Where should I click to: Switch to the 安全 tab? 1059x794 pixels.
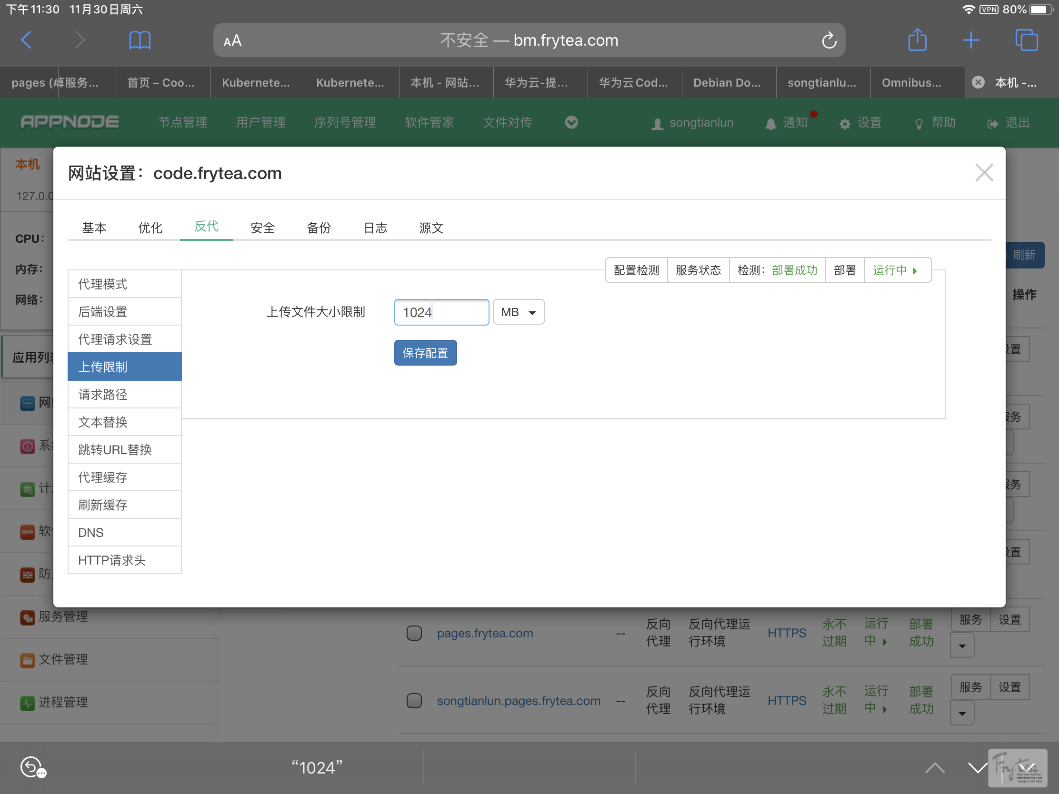pyautogui.click(x=262, y=228)
